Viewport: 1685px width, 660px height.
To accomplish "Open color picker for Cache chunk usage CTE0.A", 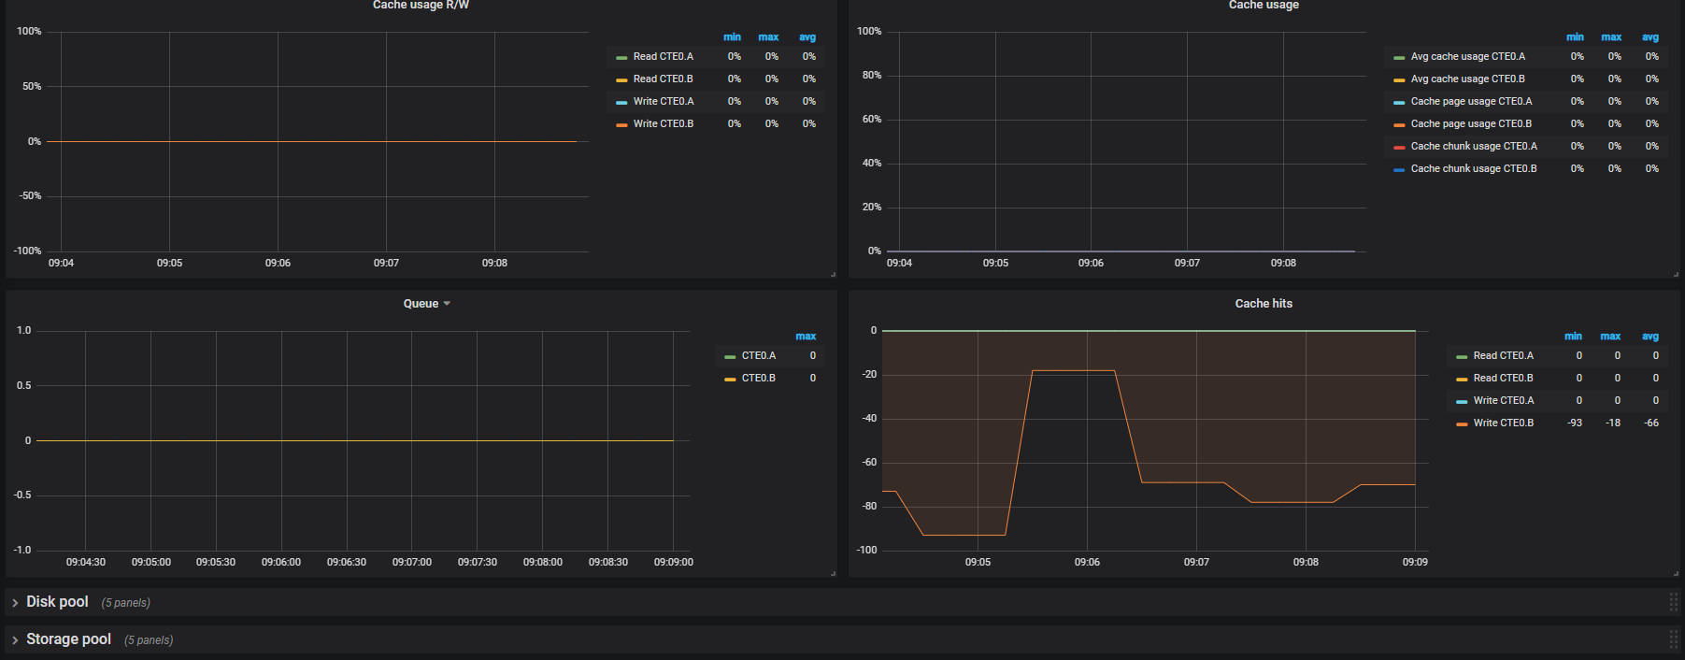I will (x=1399, y=148).
